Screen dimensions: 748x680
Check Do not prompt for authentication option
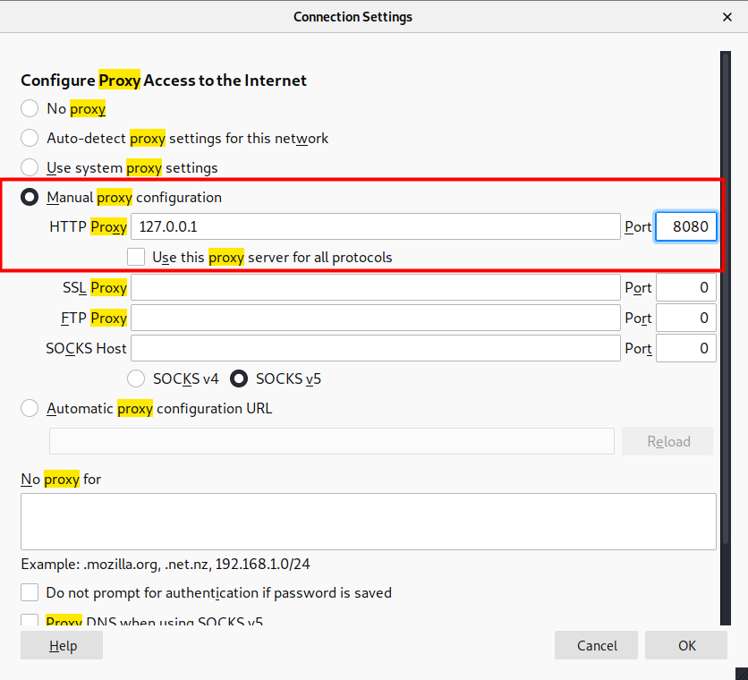[30, 593]
